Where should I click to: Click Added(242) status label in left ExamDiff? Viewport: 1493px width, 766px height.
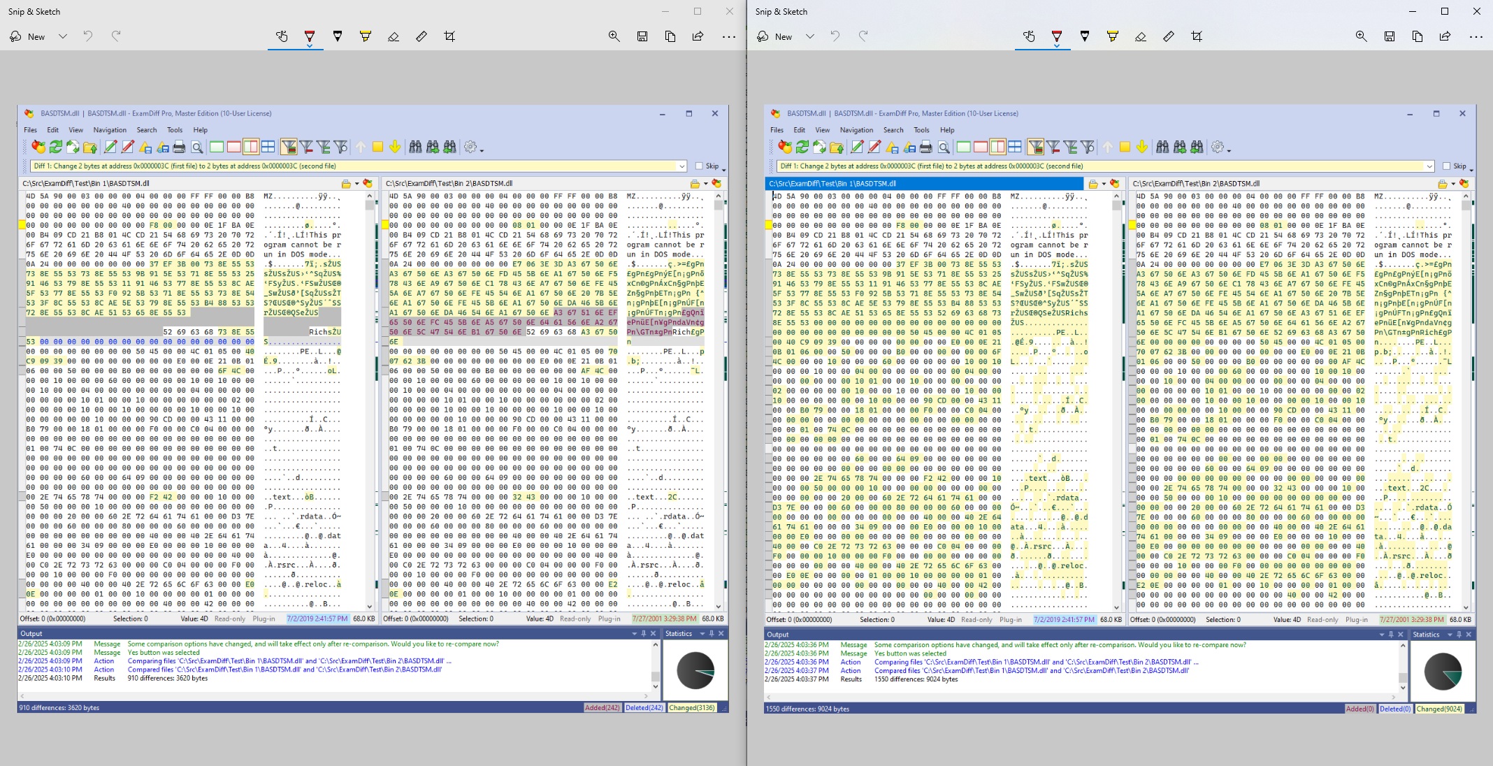603,708
